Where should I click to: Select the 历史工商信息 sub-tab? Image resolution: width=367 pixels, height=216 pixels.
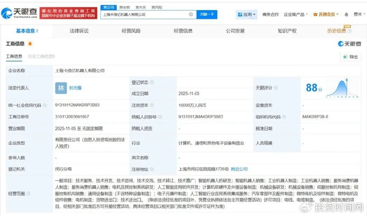tap(41, 57)
